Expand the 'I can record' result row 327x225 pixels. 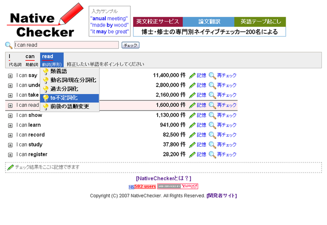(10, 135)
